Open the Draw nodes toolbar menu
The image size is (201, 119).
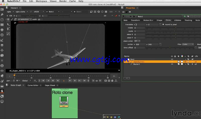(2, 15)
